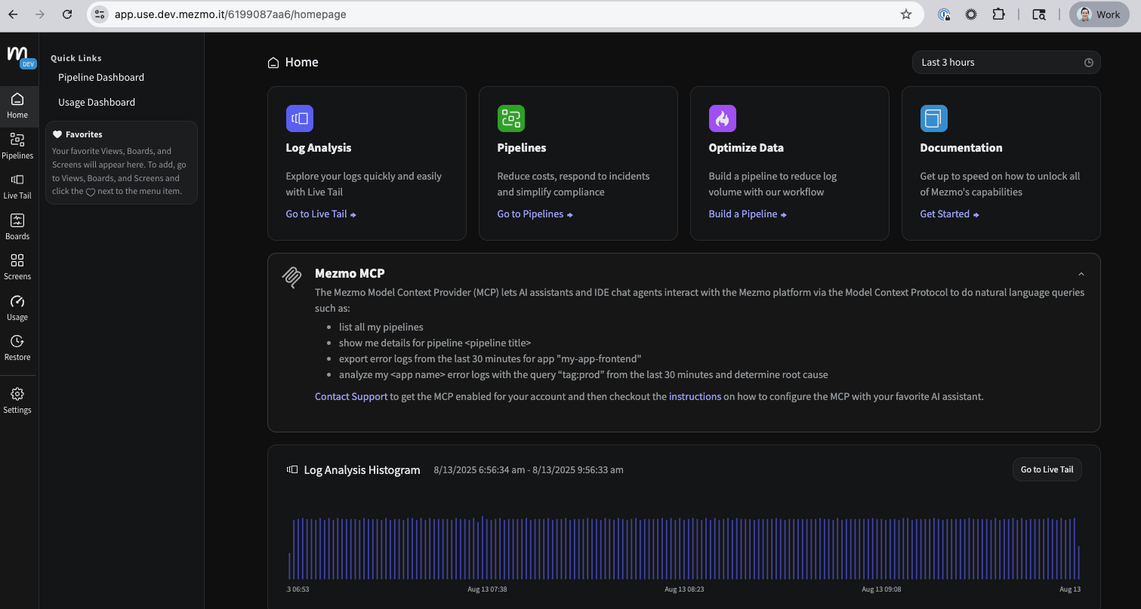Screen dimensions: 1141x609
Task: Open Usage Dashboard quick link
Action: (97, 102)
